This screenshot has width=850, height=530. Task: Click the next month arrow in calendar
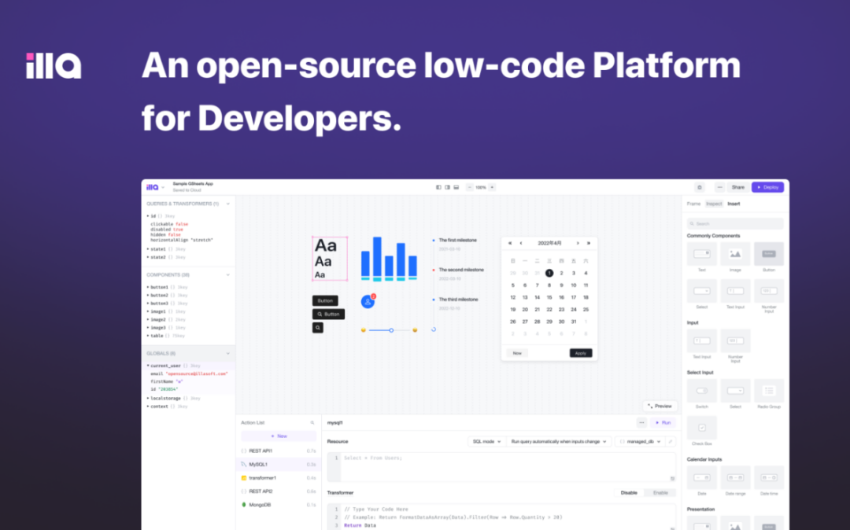tap(578, 243)
